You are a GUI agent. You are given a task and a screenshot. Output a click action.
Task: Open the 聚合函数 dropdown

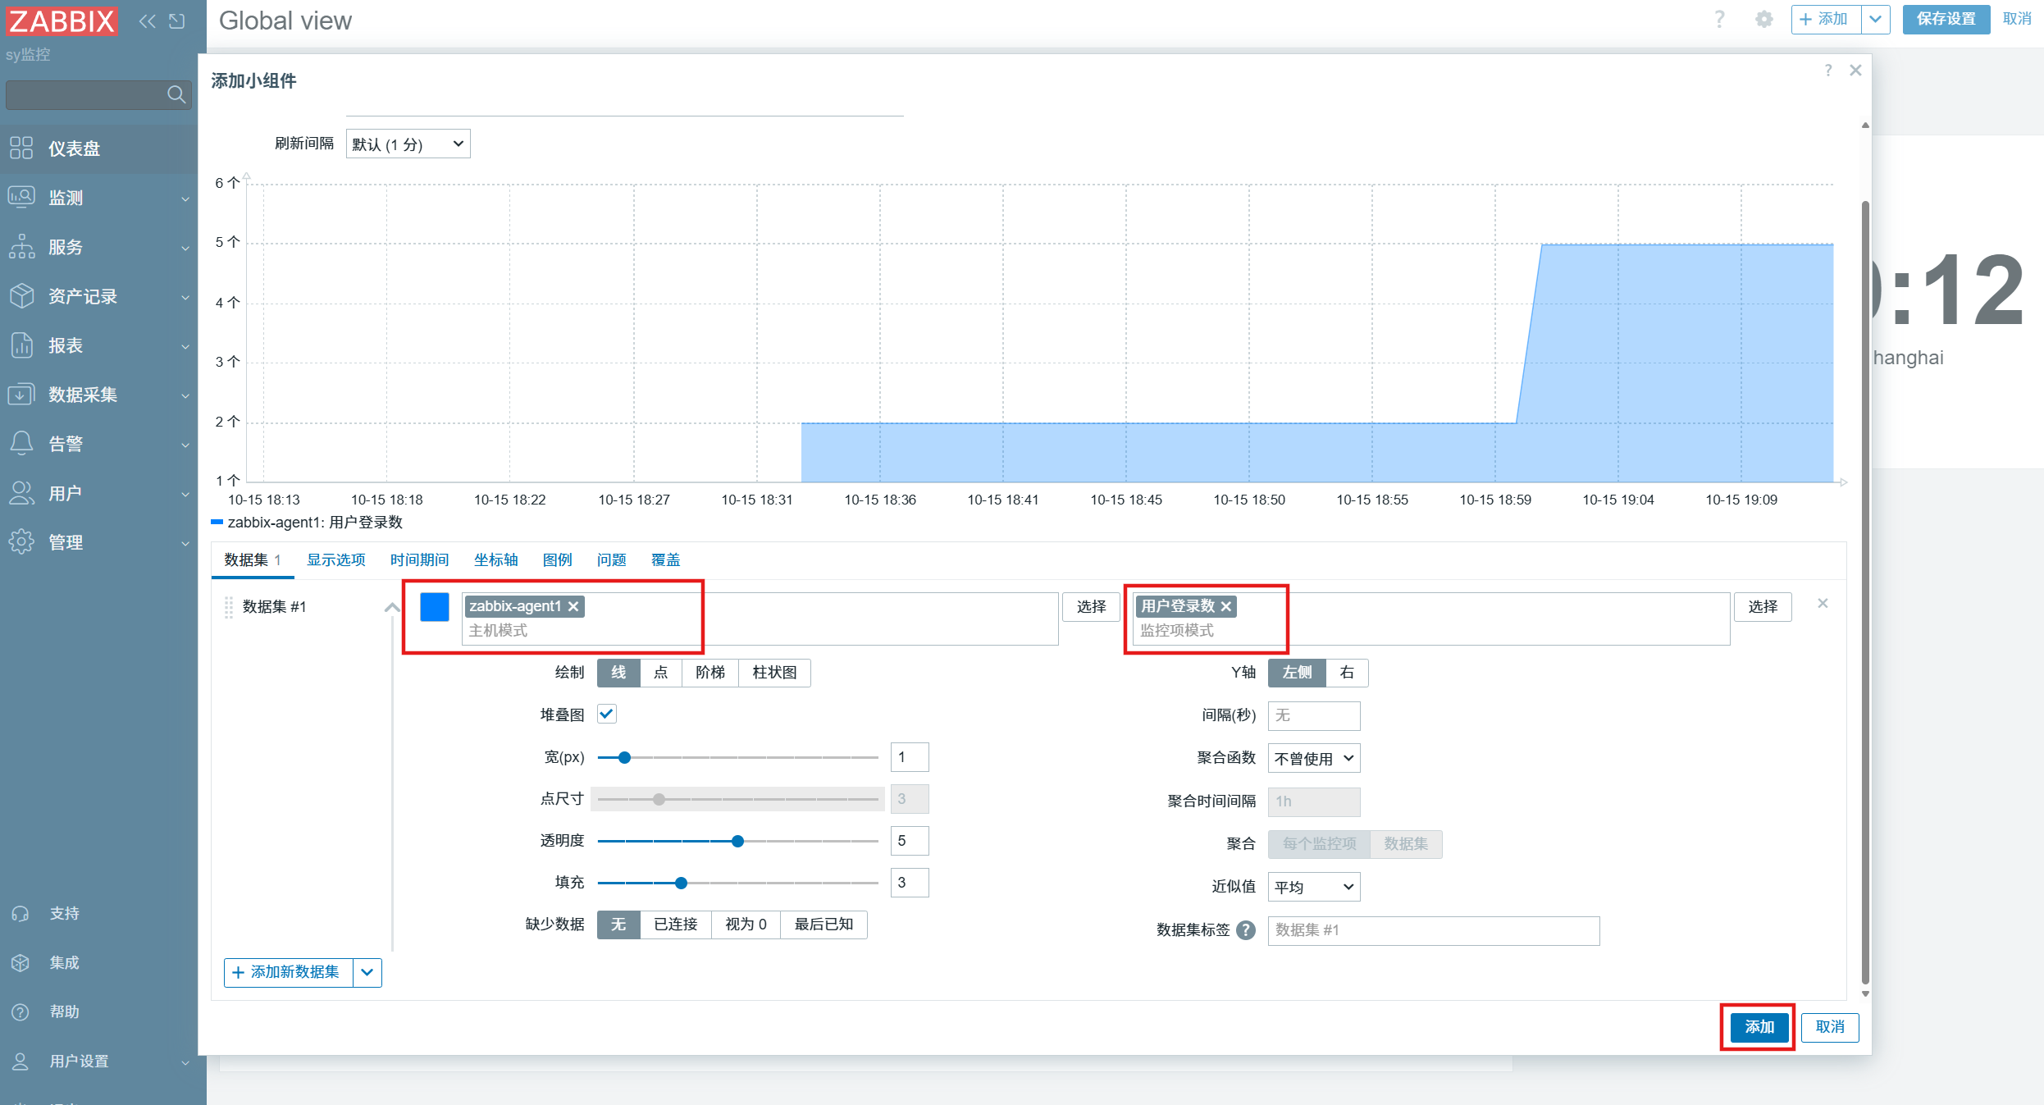(1313, 759)
